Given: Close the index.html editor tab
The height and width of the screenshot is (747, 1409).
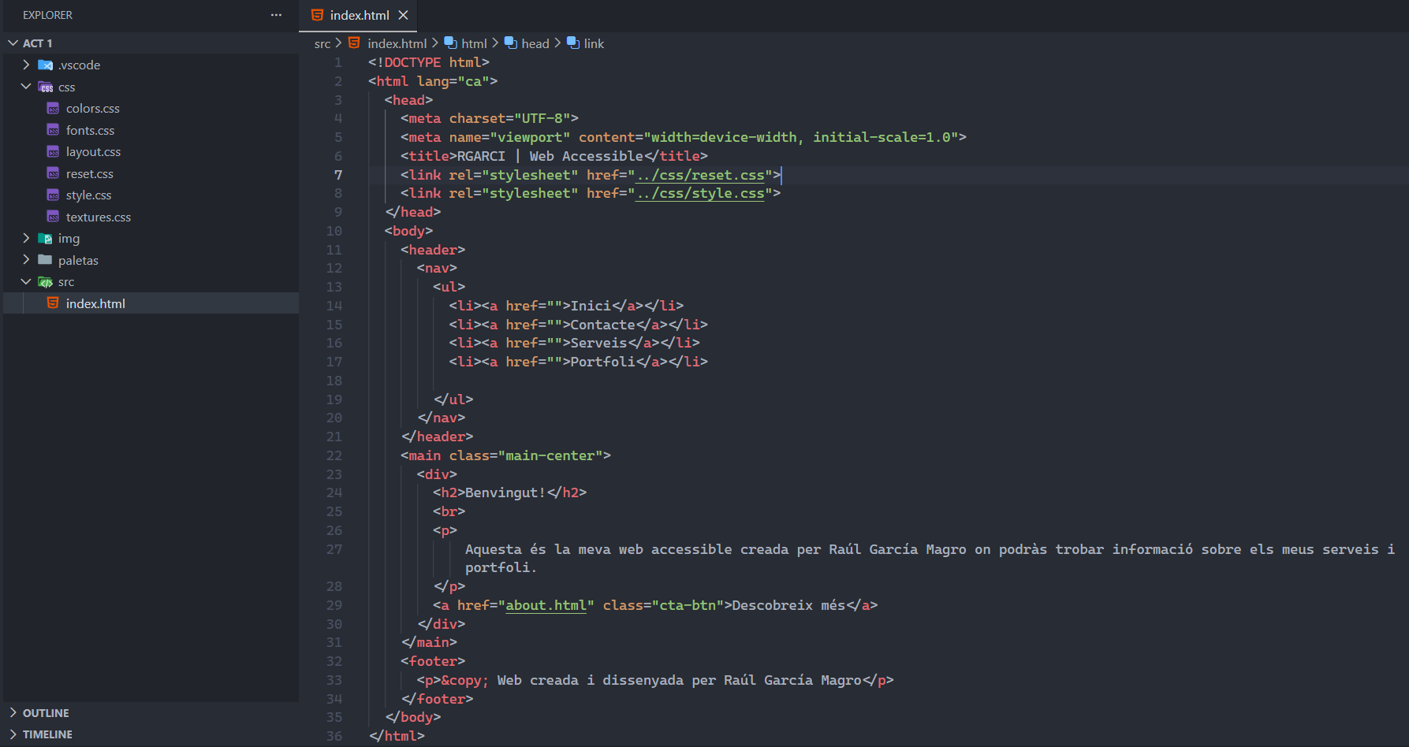Looking at the screenshot, I should pyautogui.click(x=404, y=15).
